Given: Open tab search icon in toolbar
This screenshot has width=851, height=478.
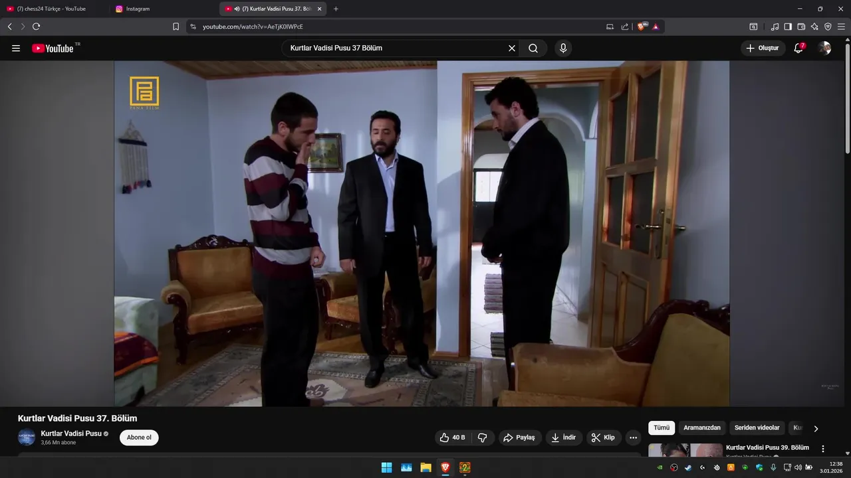Looking at the screenshot, I should (x=753, y=27).
